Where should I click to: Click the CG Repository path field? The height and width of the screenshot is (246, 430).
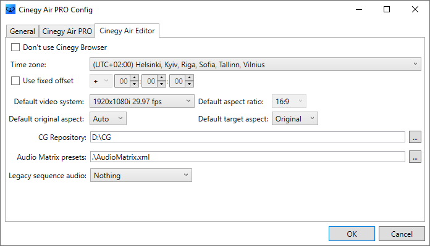tap(248, 137)
